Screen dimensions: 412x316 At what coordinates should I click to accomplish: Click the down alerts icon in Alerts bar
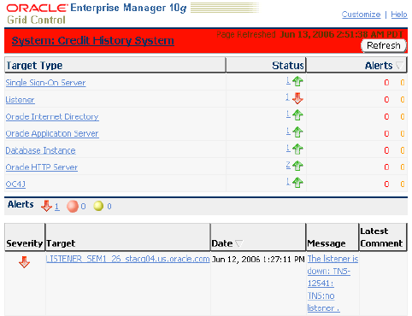tap(46, 206)
